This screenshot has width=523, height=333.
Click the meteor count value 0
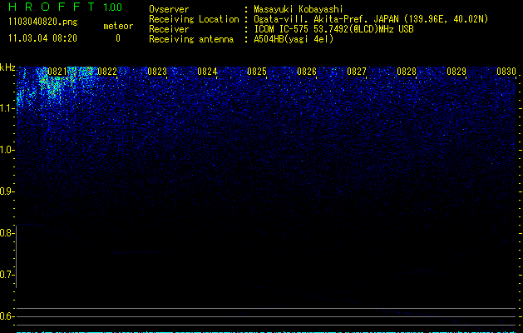click(118, 38)
